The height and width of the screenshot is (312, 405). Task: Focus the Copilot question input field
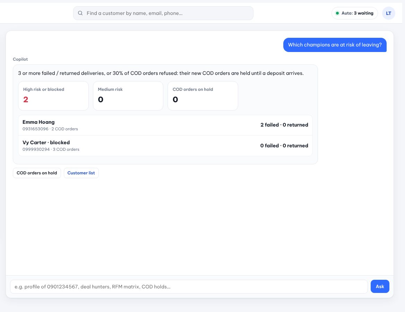point(189,287)
